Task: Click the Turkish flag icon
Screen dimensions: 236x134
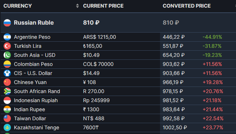Action: [x=7, y=46]
